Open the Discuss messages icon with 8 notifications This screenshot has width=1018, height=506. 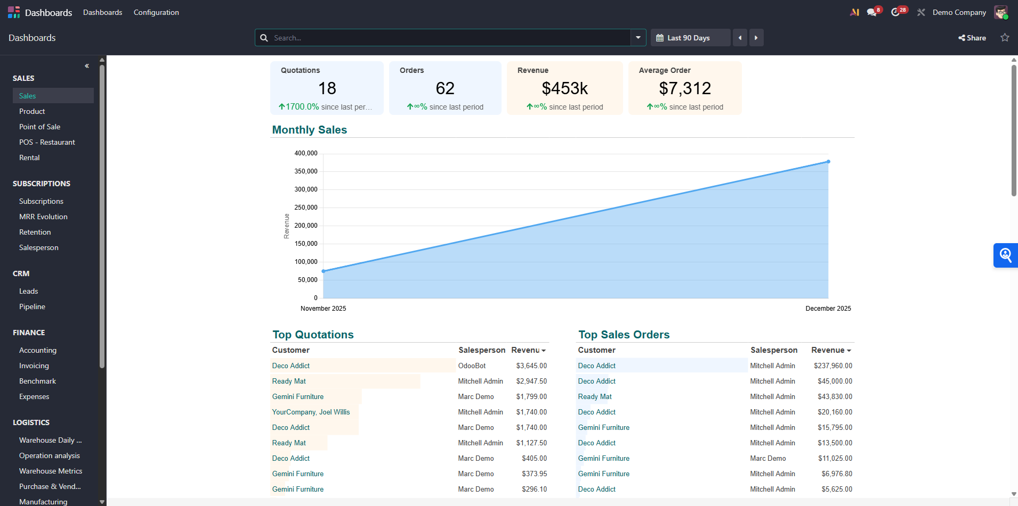[x=873, y=11]
